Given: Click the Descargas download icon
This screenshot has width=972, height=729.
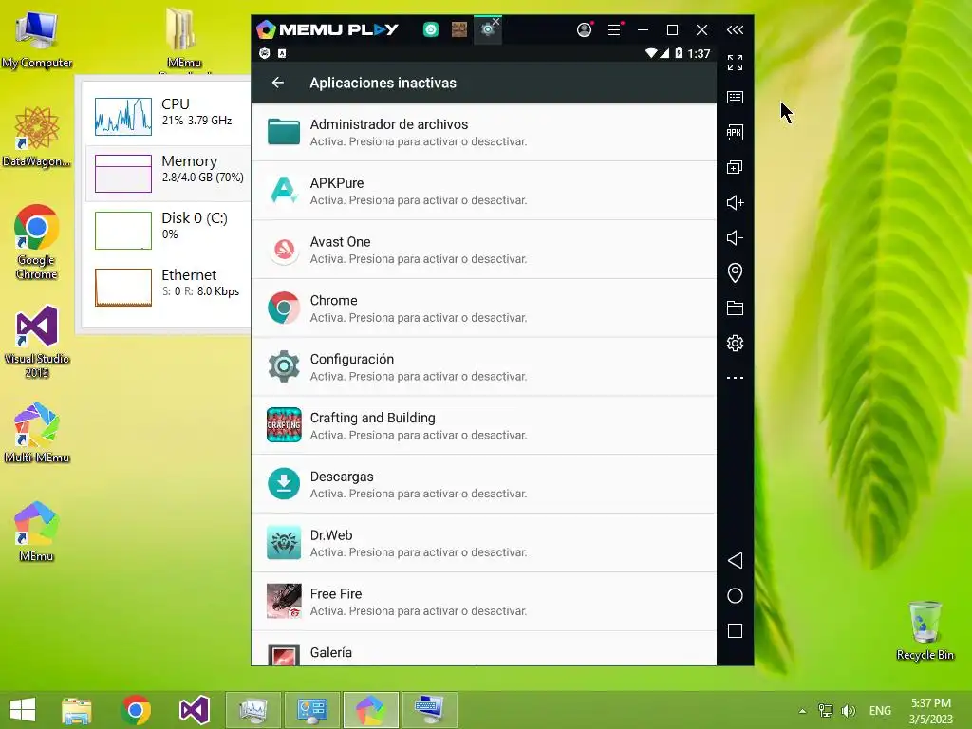Looking at the screenshot, I should pyautogui.click(x=284, y=484).
